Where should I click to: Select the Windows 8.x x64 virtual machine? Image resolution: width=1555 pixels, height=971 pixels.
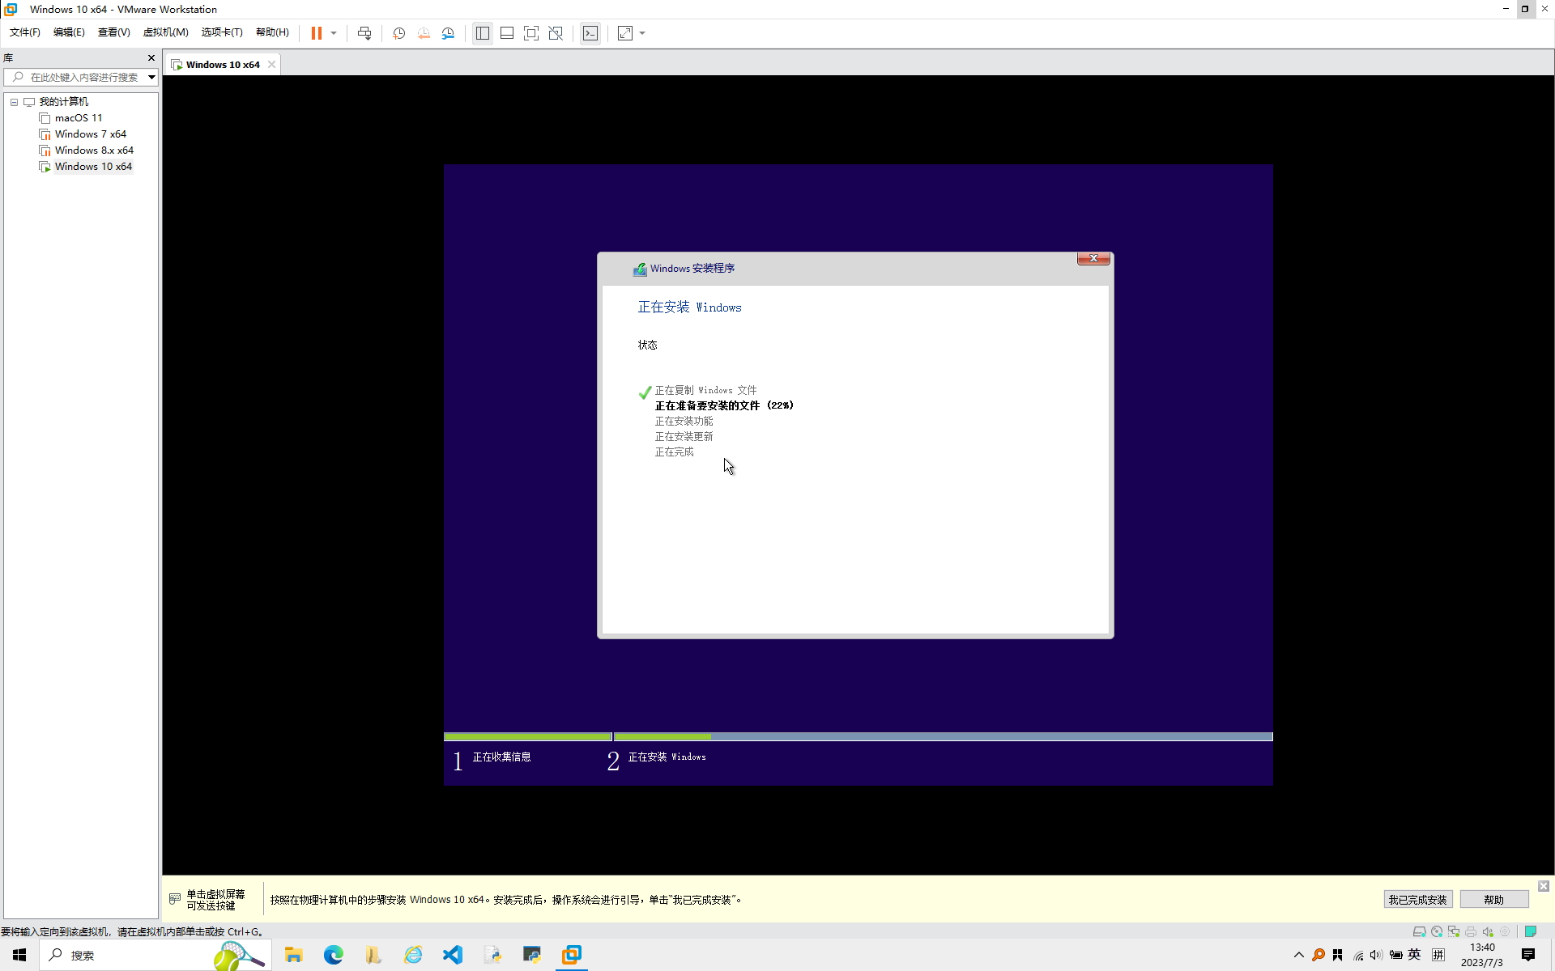[x=94, y=151]
